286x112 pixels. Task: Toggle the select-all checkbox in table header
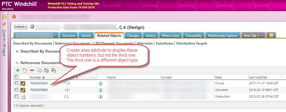pyautogui.click(x=16, y=77)
